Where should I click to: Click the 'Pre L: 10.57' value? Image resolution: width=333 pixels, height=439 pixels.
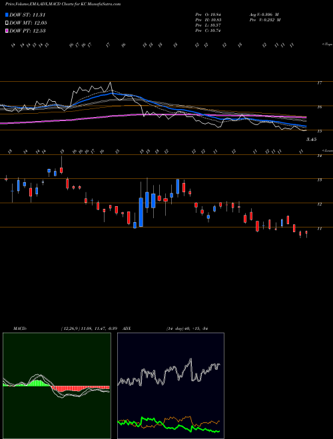tap(208, 25)
